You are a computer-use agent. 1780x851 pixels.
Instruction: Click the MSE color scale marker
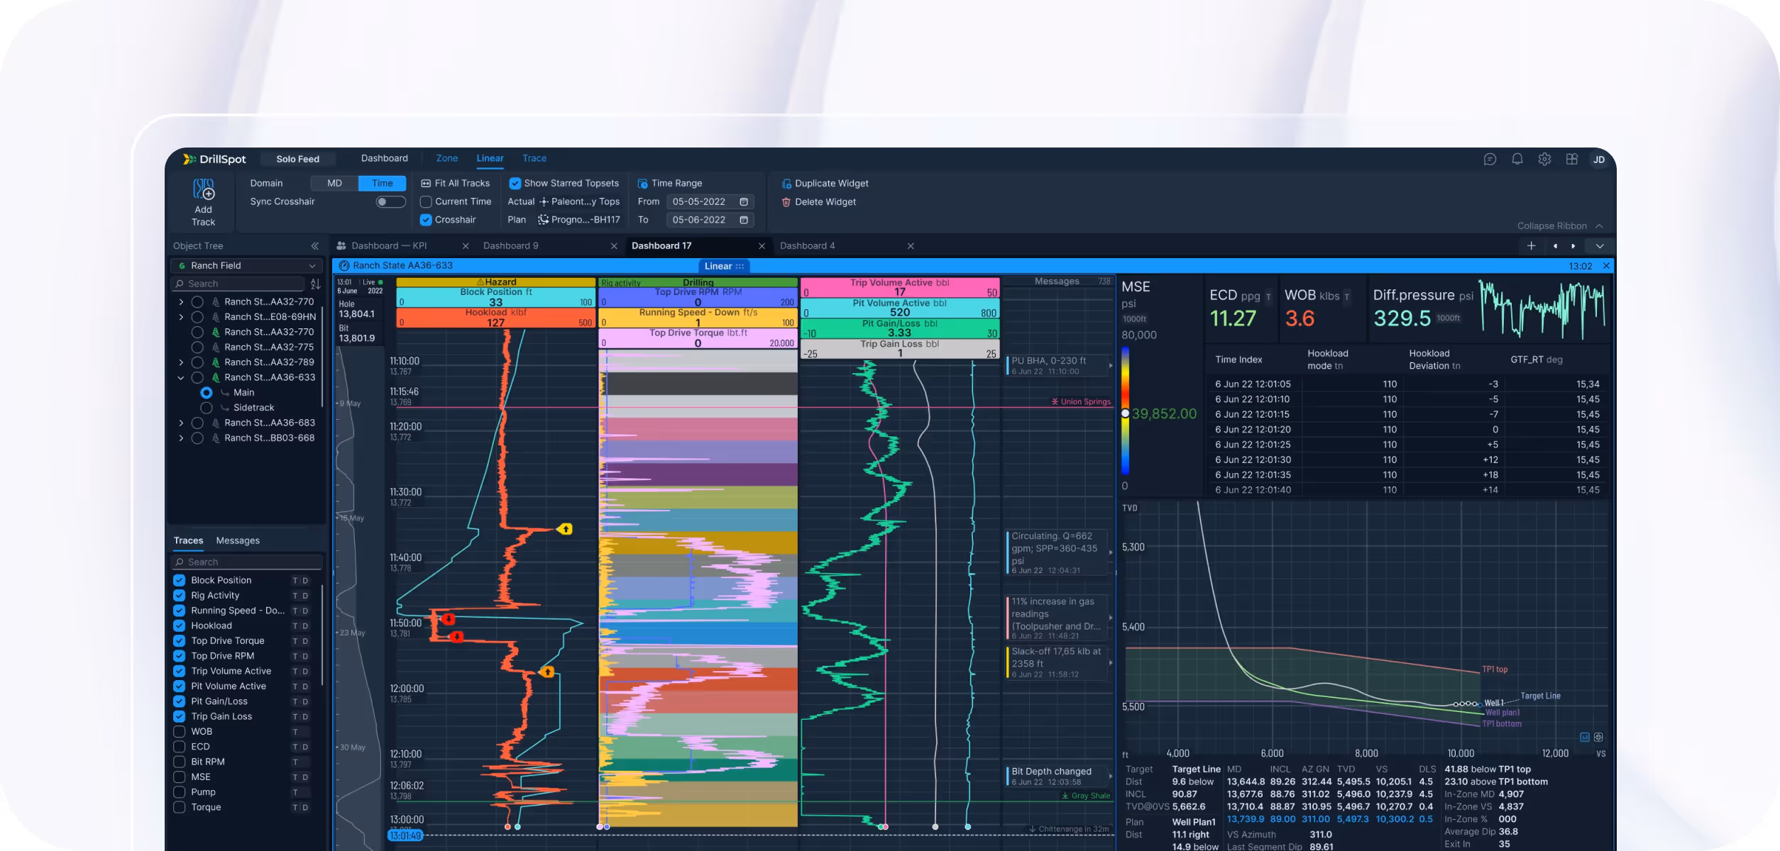click(x=1125, y=413)
